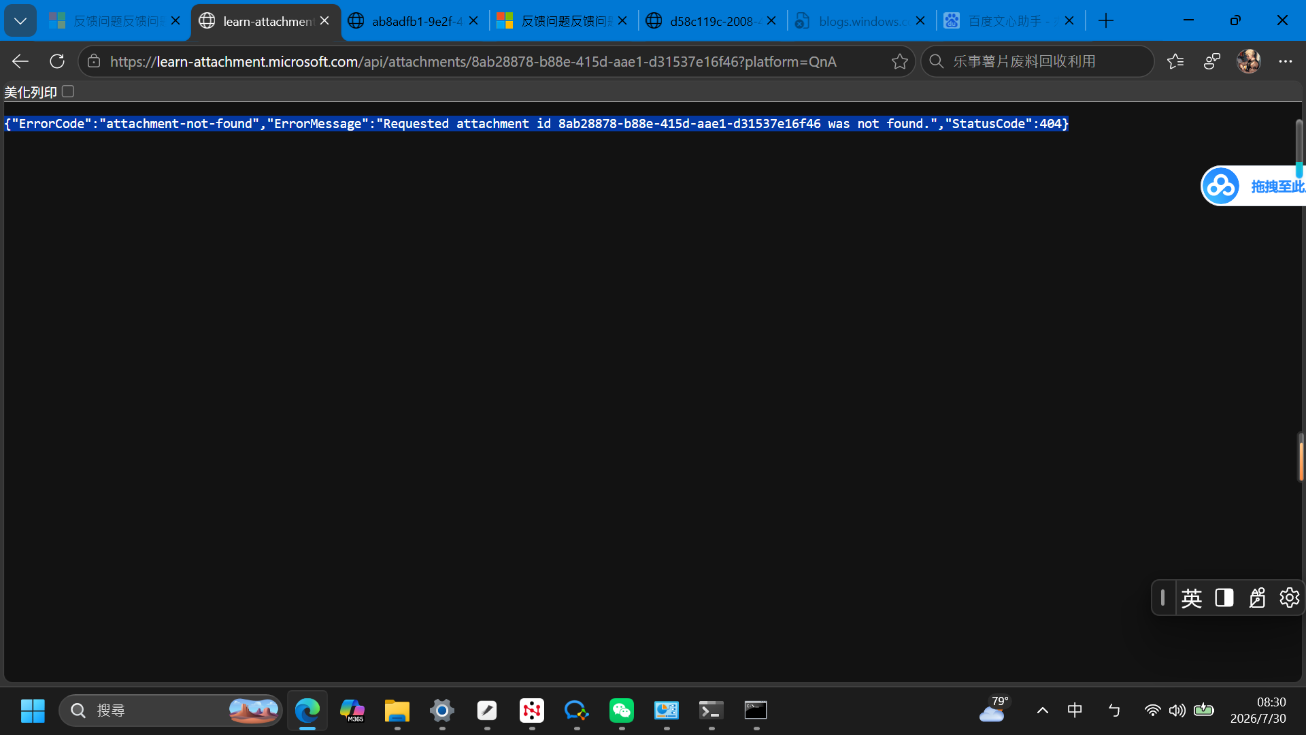This screenshot has width=1306, height=735.
Task: View site information lock icon
Action: click(94, 61)
